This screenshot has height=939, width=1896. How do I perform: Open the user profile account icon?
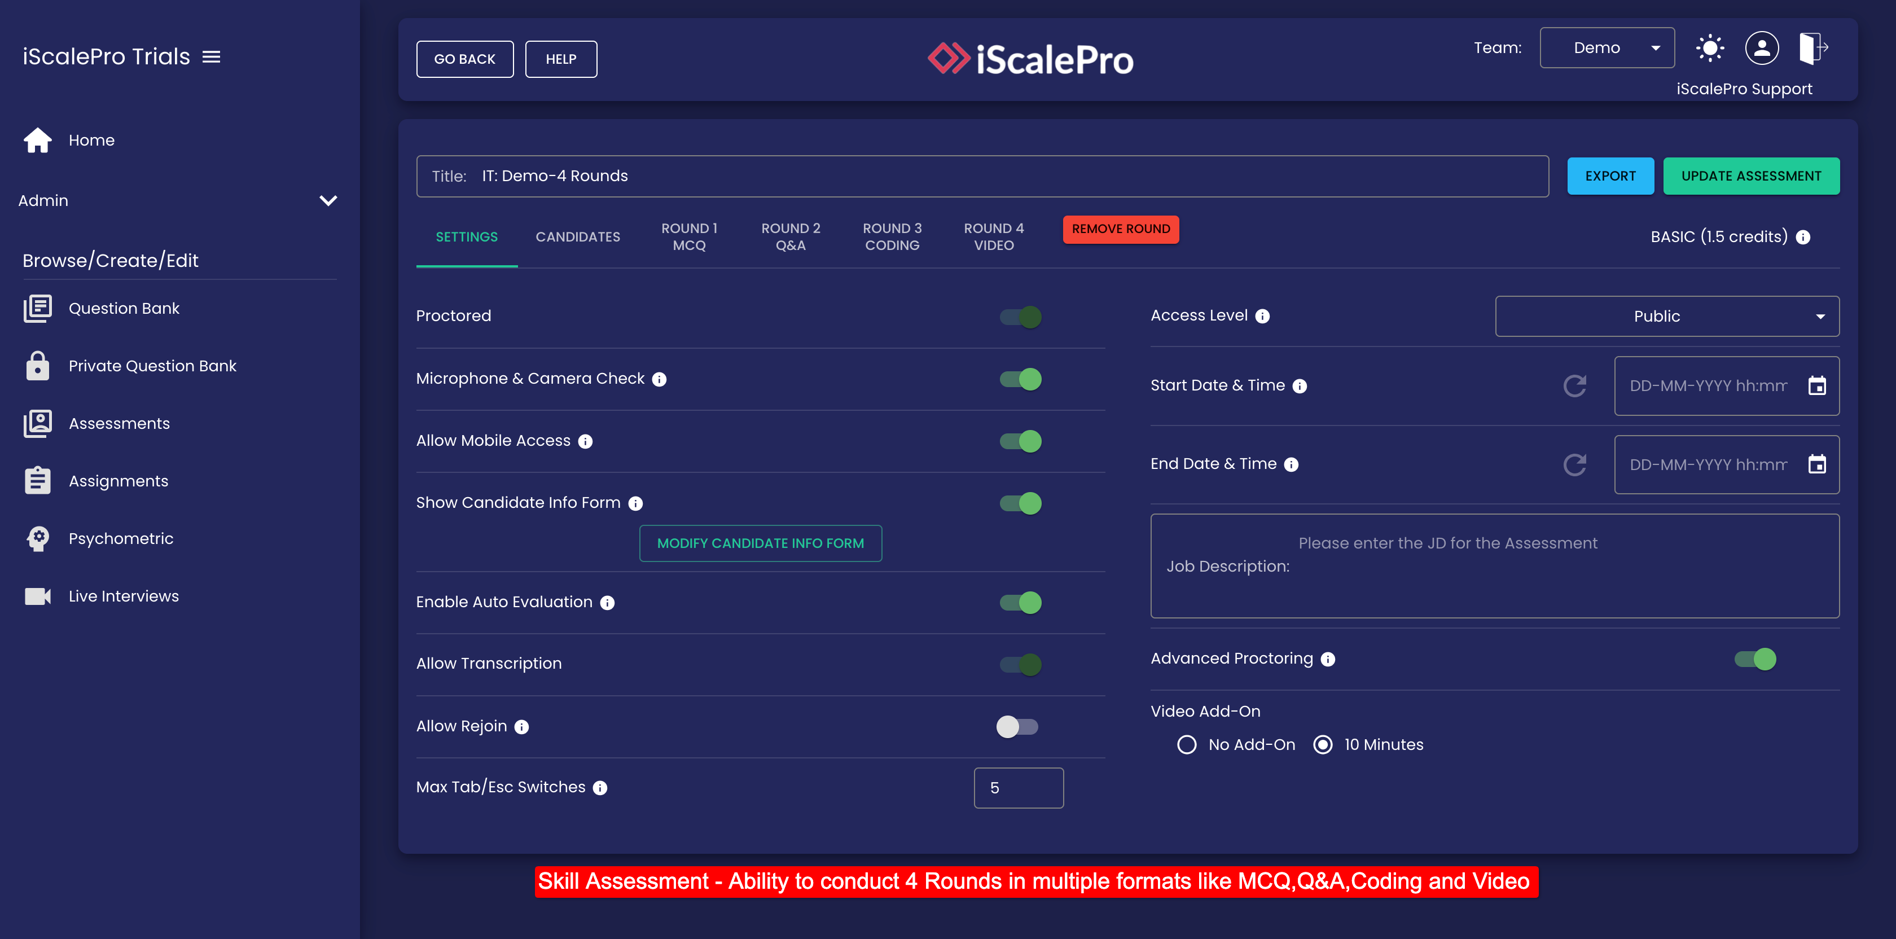1761,49
